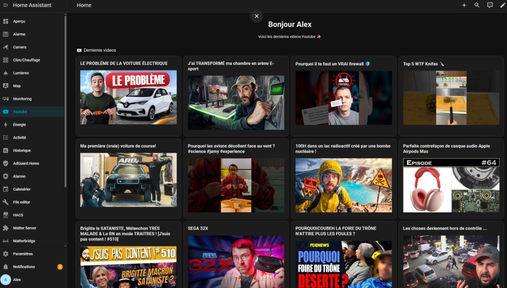Click the Paramètres gear icon

6,254
